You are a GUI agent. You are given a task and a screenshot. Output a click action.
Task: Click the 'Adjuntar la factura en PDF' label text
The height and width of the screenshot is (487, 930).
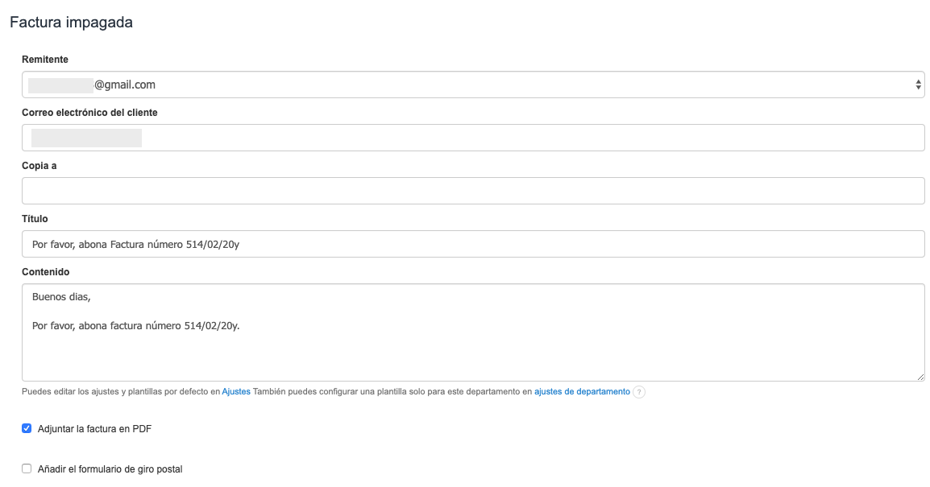tap(94, 429)
